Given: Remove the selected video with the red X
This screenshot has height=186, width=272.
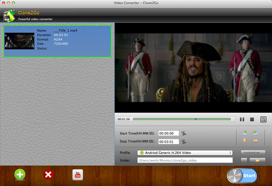Looking at the screenshot, I should point(48,174).
